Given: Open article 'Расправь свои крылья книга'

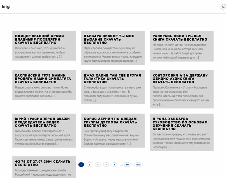Looking at the screenshot, I should tap(180, 38).
